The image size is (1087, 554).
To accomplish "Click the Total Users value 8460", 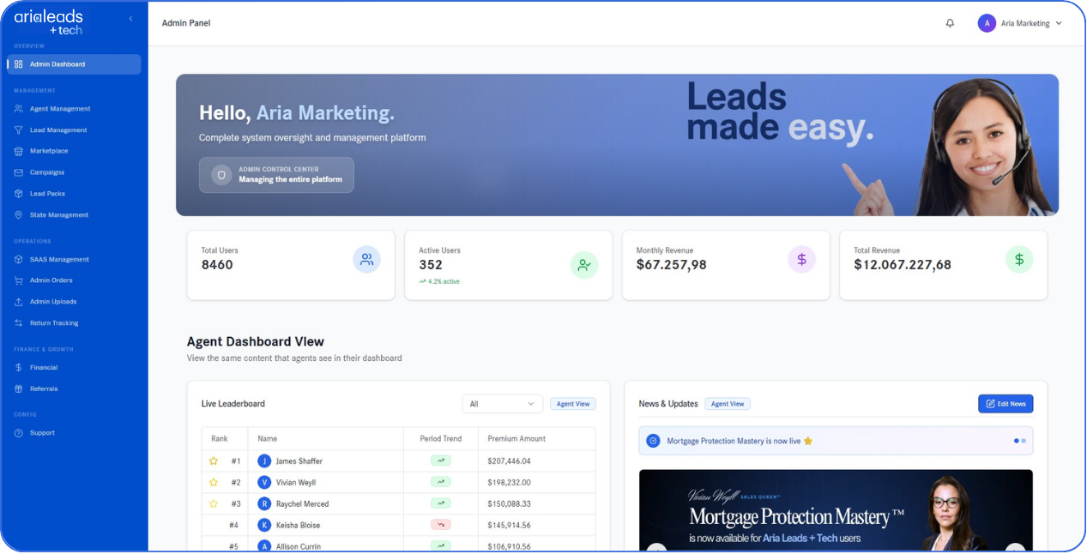I will [217, 265].
